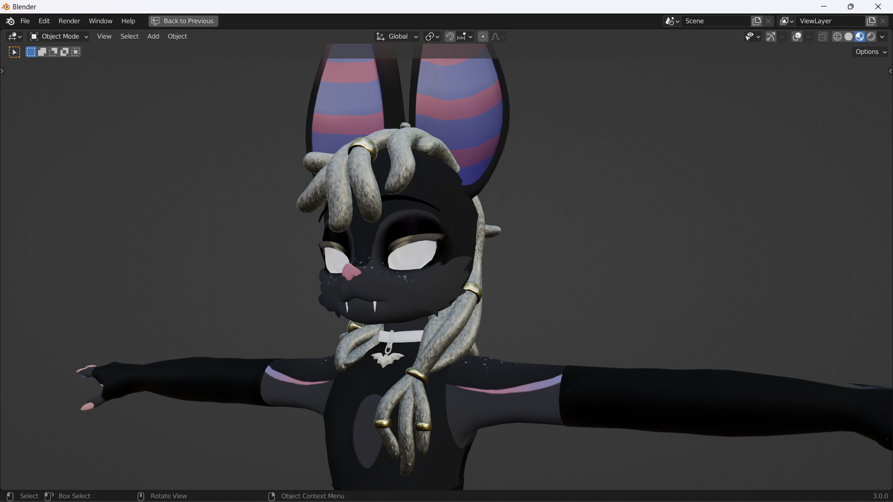Viewport: 893px width, 502px height.
Task: Create a new scene copy icon
Action: click(757, 21)
